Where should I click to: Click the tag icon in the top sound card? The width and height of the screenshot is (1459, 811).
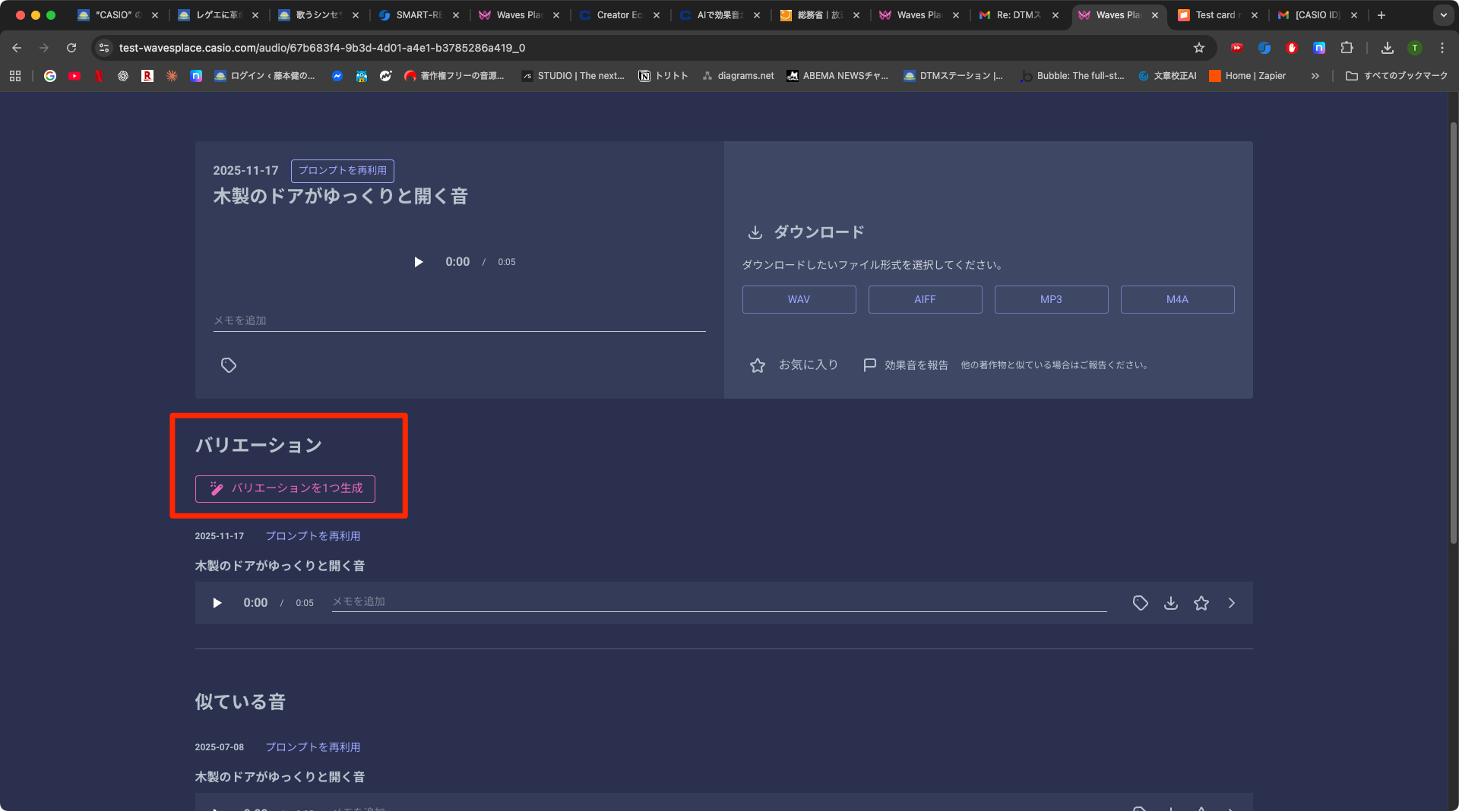pyautogui.click(x=229, y=365)
